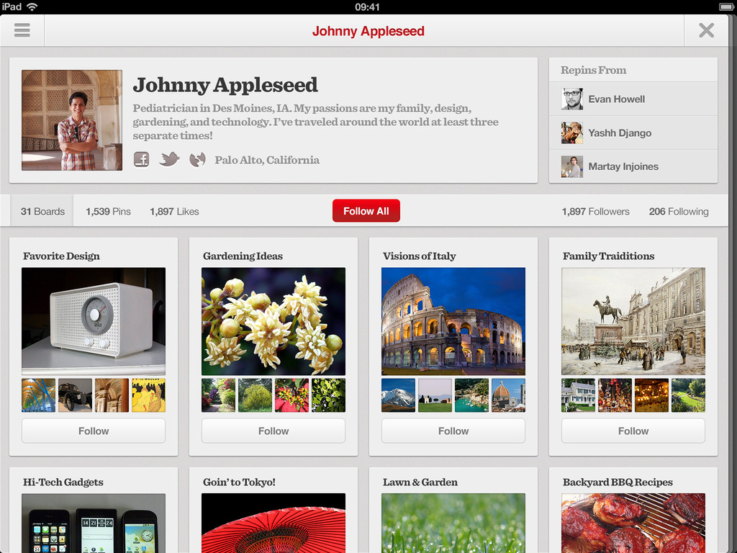Open the Goin' to Tokyo! board title

pyautogui.click(x=239, y=482)
